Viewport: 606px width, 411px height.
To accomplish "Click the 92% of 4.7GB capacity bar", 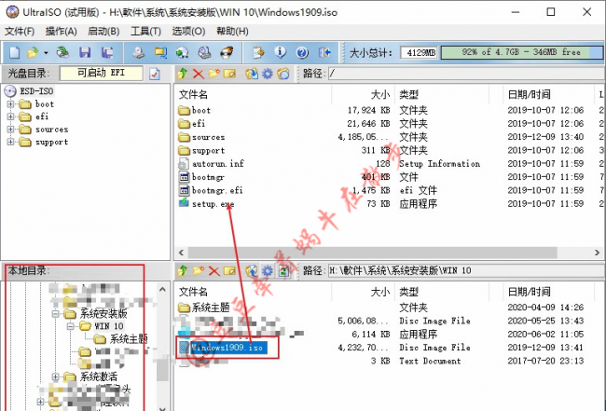I will (x=521, y=52).
